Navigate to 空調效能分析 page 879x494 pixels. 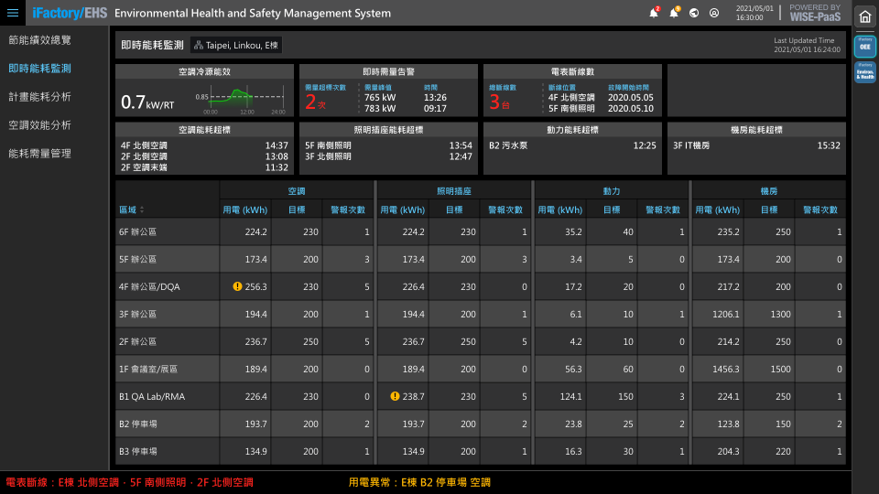[39, 125]
